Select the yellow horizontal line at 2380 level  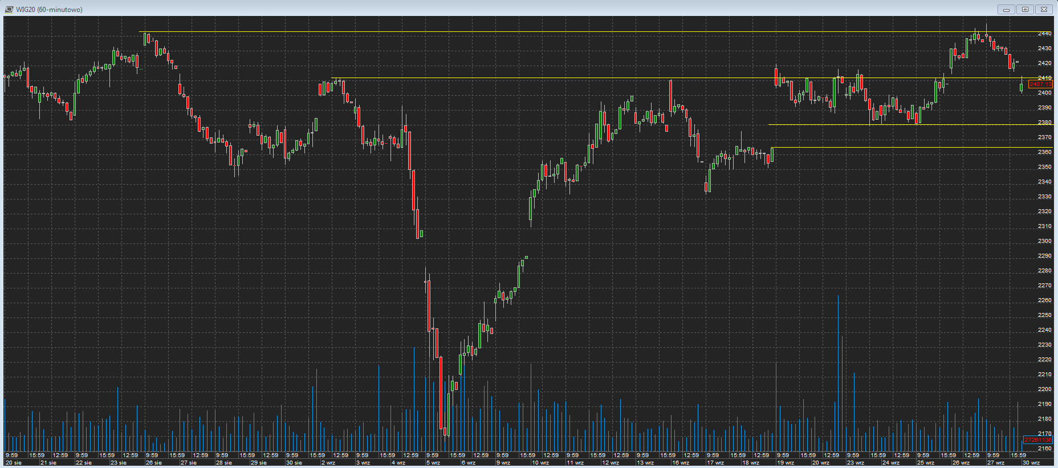(x=911, y=124)
